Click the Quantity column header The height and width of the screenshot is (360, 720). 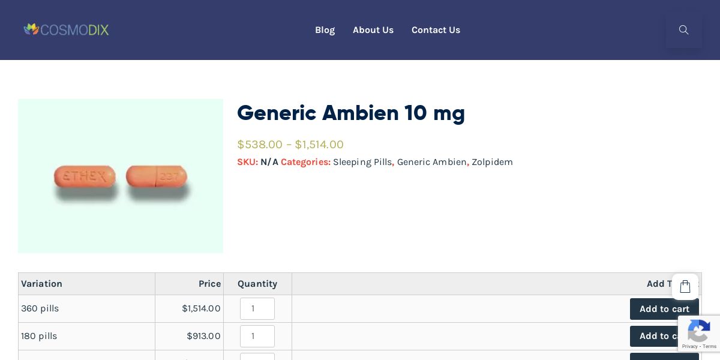tap(257, 284)
